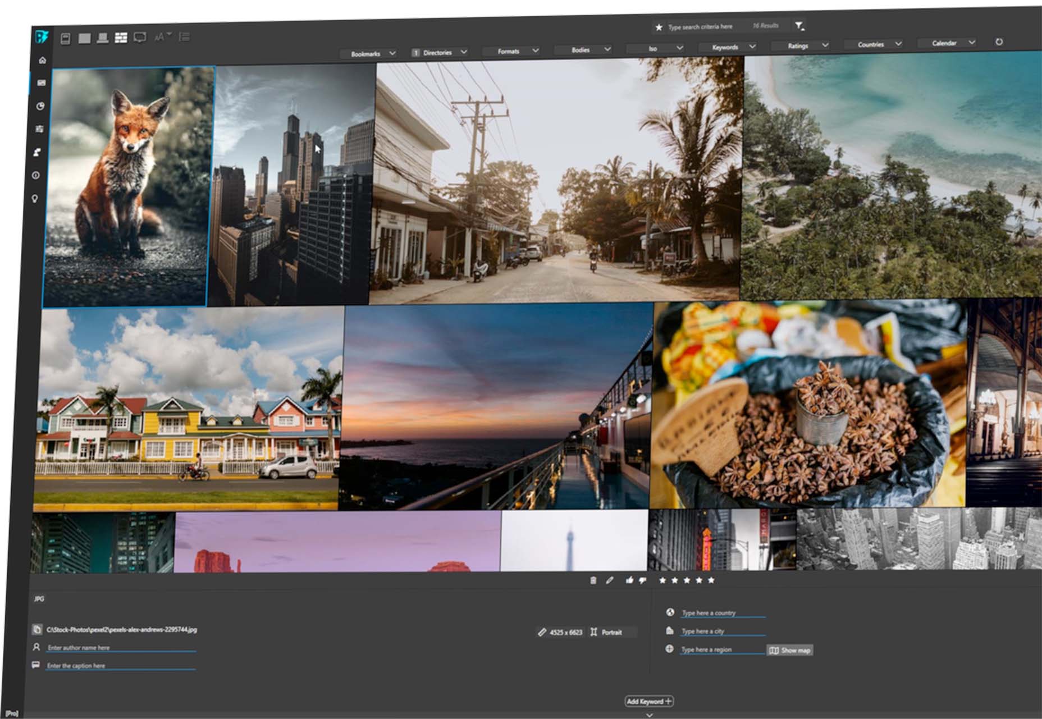Click the Show map button
This screenshot has height=719, width=1042.
point(790,651)
